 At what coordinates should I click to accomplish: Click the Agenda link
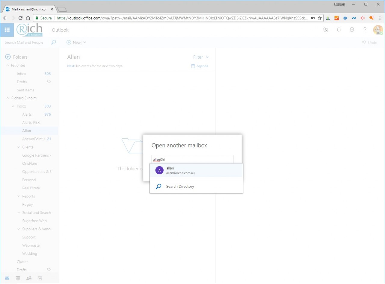[x=202, y=66]
